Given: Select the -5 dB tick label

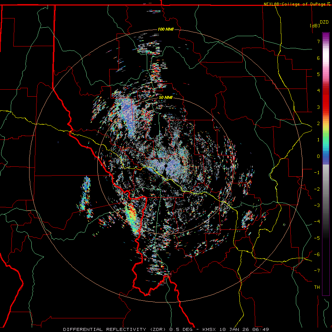Looking at the screenshot, I should [317, 238].
